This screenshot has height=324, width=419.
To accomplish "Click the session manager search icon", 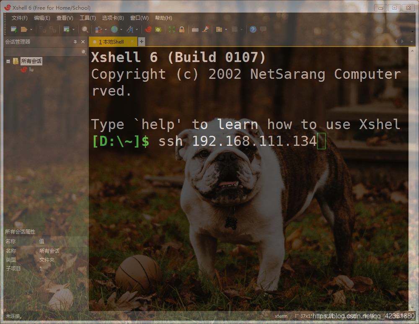I will [x=84, y=52].
